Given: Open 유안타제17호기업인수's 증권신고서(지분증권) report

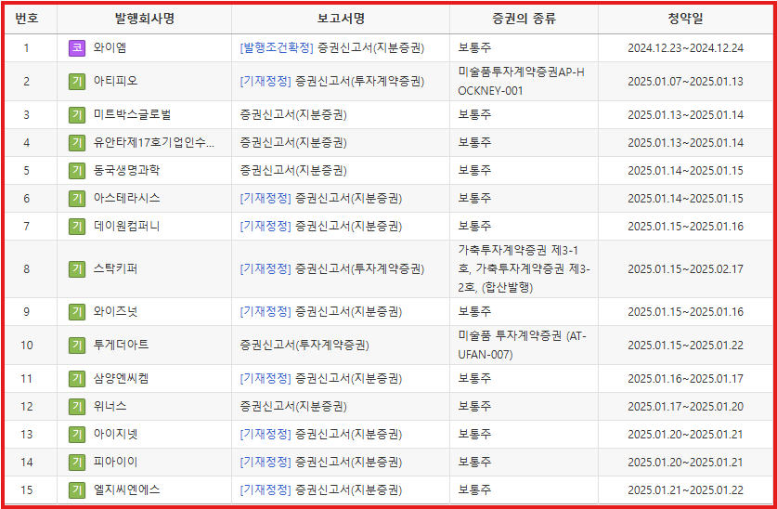Looking at the screenshot, I should coord(293,143).
